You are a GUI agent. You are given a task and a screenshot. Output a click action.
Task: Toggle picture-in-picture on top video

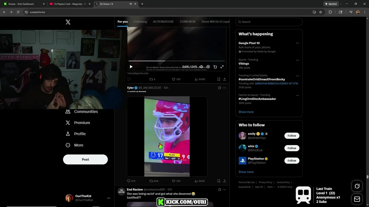click(x=215, y=67)
